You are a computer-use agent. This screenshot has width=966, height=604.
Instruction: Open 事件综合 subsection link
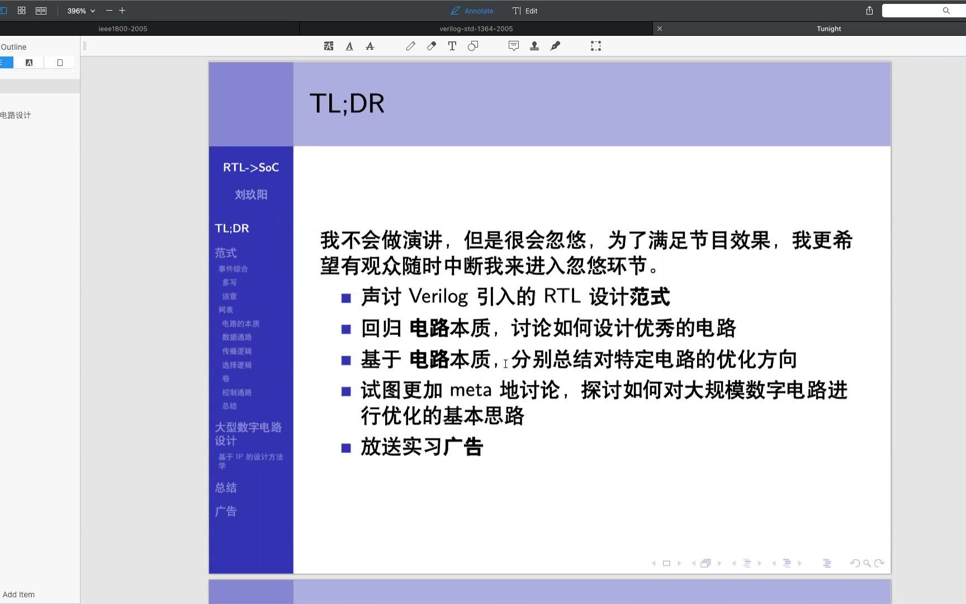pyautogui.click(x=233, y=269)
